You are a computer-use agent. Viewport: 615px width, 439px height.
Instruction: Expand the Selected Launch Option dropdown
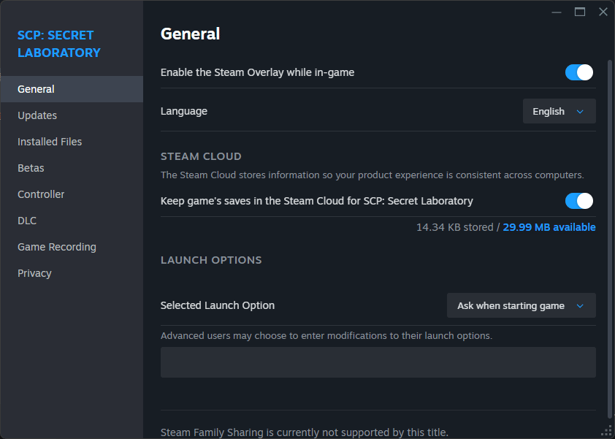click(522, 305)
